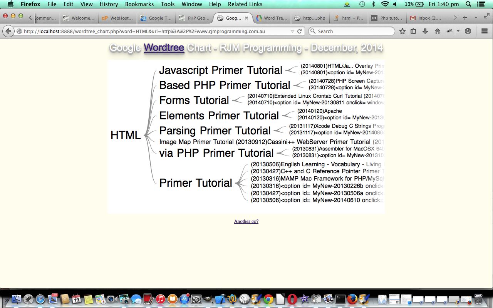Open Finder from the Dock
493x308 pixels.
(x=16, y=299)
